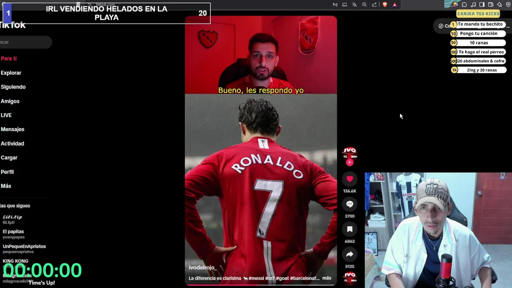Open the ivodelrojo_ username link
The image size is (512, 288).
202,267
